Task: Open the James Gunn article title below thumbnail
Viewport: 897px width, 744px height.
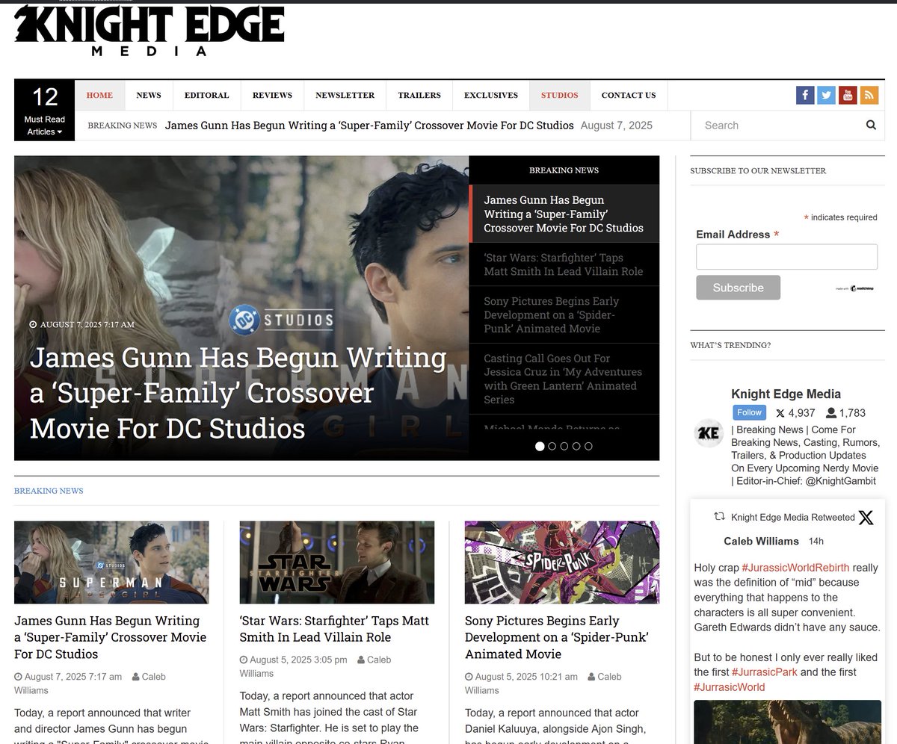Action: (111, 637)
